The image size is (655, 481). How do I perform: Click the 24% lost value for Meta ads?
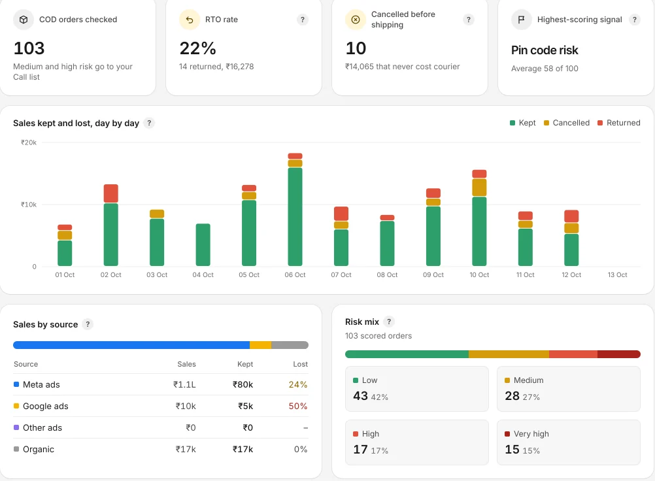pos(298,384)
